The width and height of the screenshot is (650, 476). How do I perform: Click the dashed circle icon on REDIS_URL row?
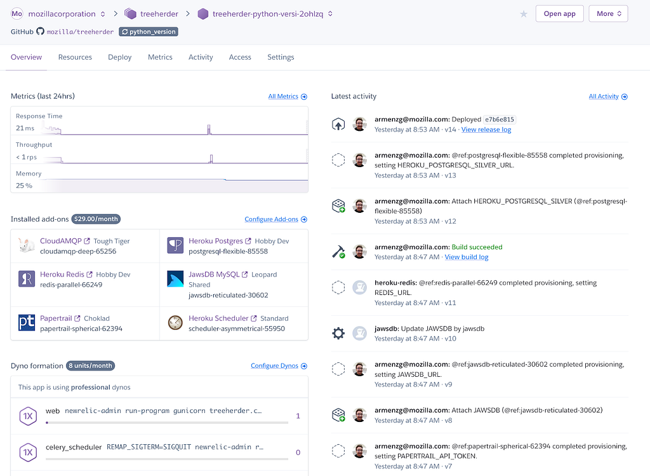click(x=338, y=287)
